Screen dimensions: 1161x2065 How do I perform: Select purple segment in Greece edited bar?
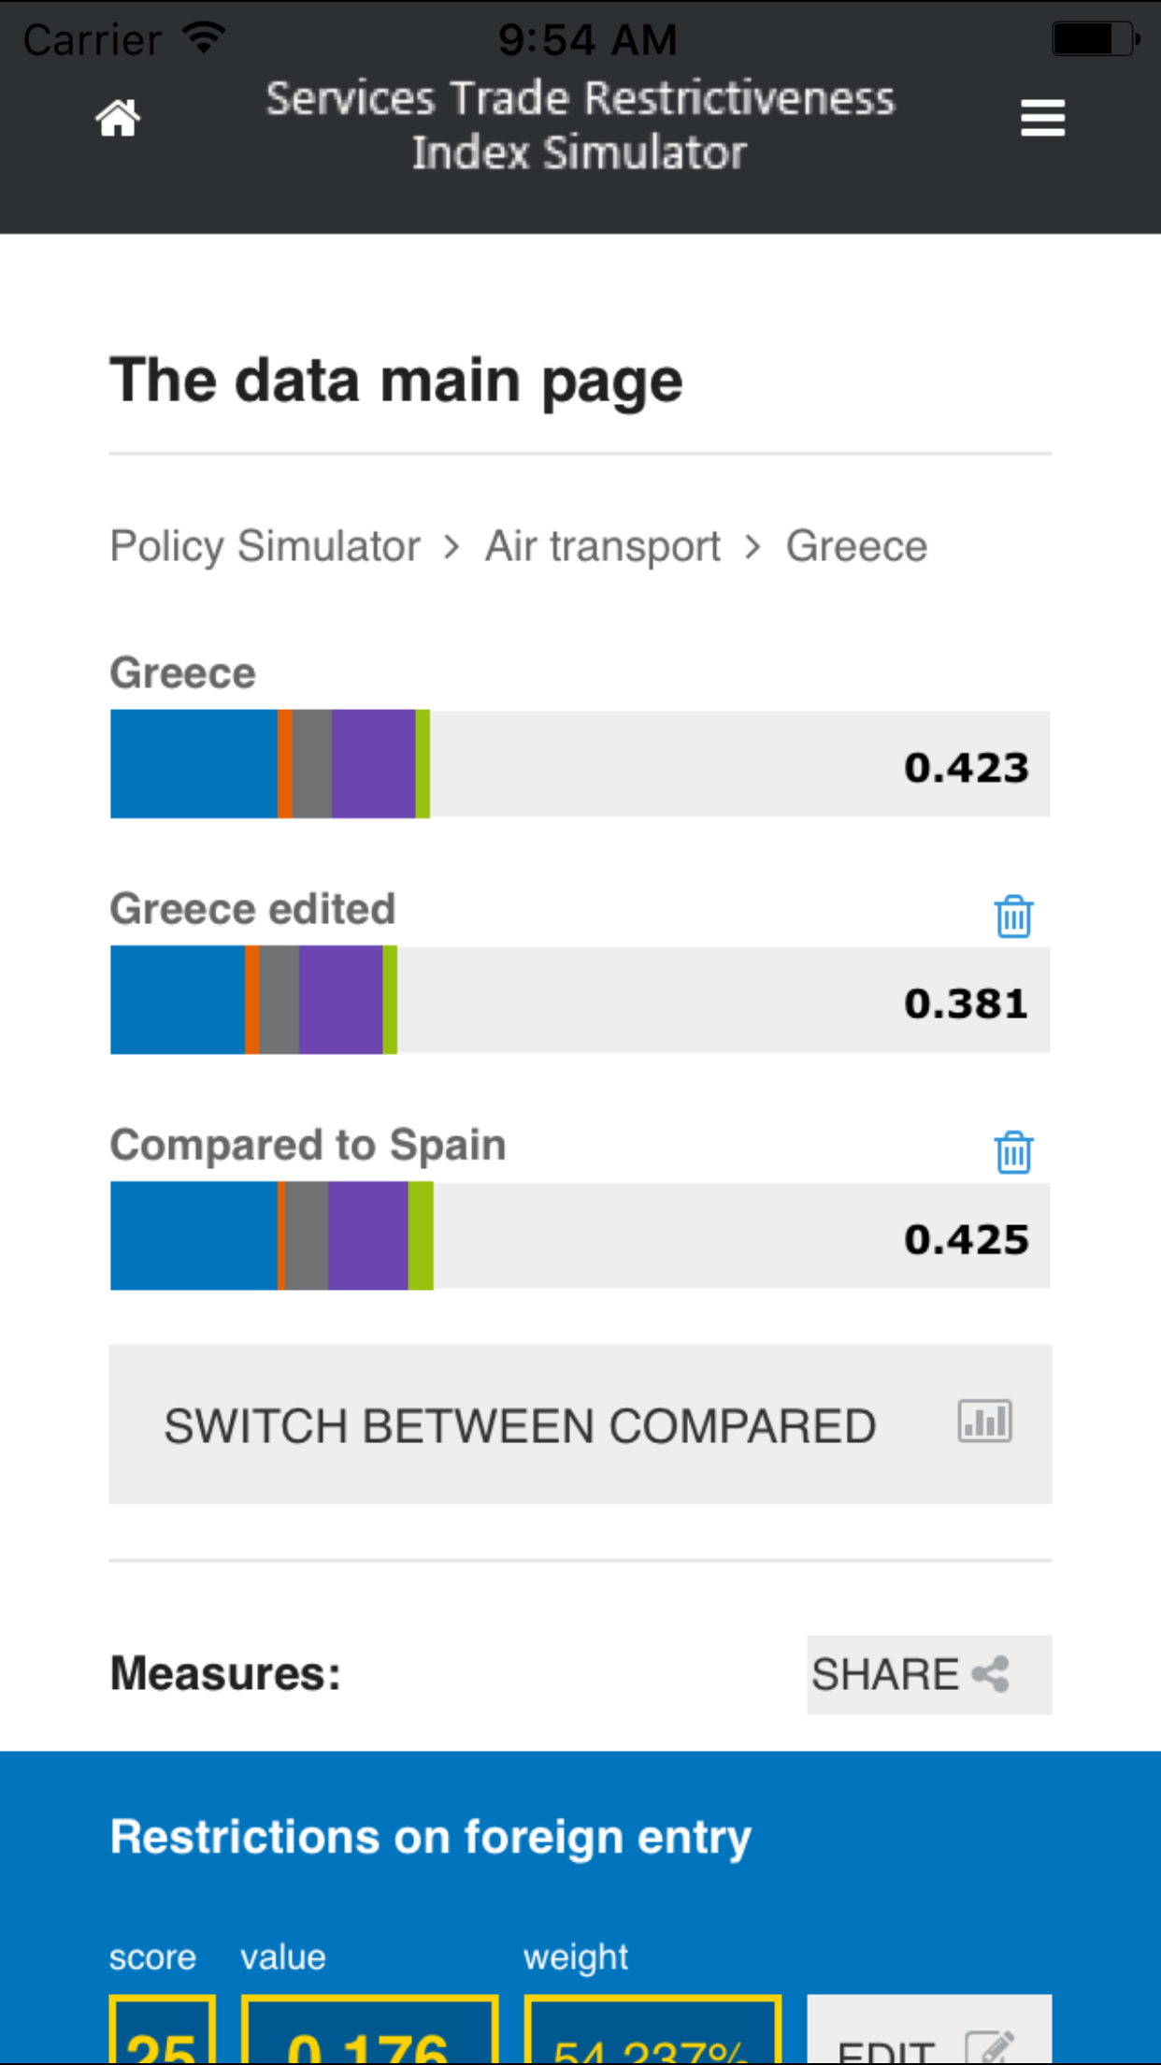[x=340, y=1000]
